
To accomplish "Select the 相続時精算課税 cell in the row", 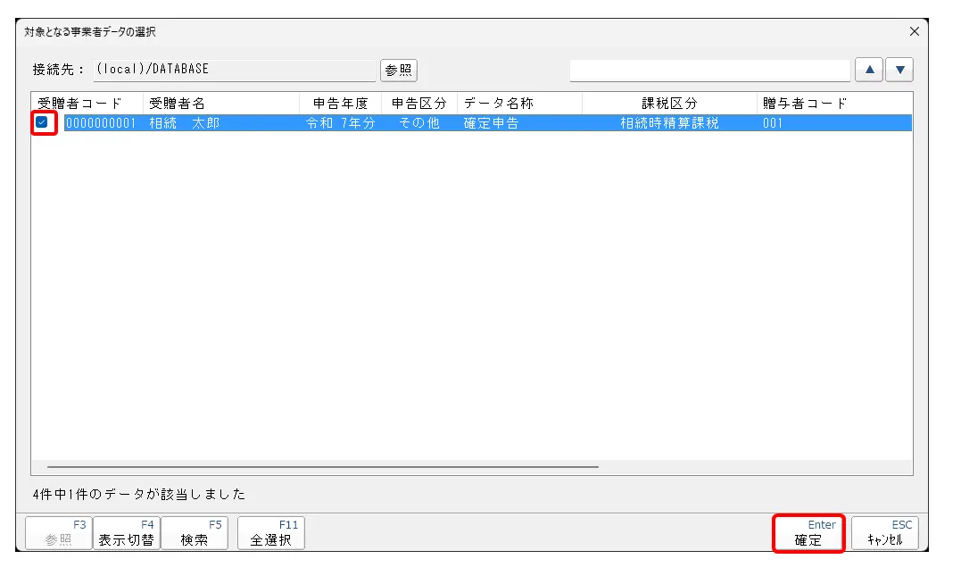I will [668, 123].
